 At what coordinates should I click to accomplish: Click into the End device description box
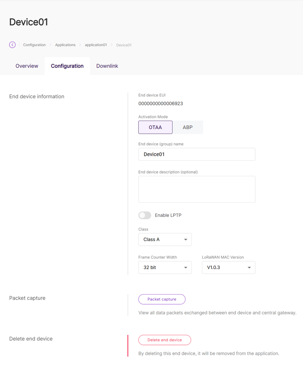197,189
